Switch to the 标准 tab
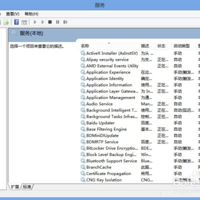 click(27, 187)
